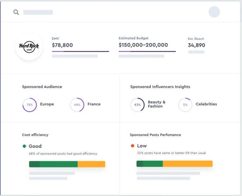
Task: Click the green Good status dot
Action: click(24, 146)
